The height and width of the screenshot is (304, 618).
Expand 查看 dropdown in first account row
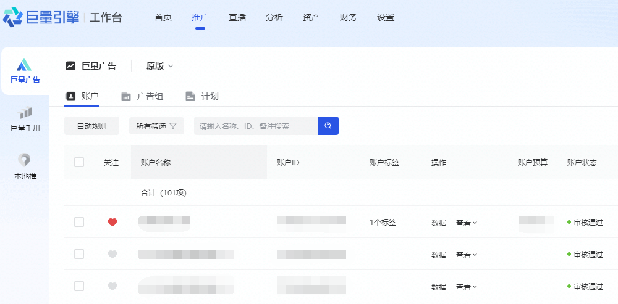coord(467,223)
